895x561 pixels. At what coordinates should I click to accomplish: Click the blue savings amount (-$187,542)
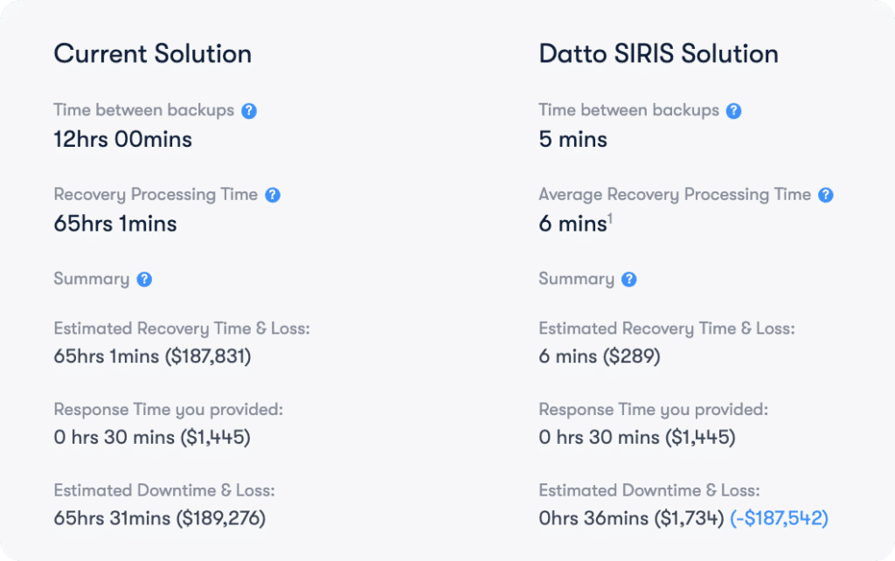(779, 518)
